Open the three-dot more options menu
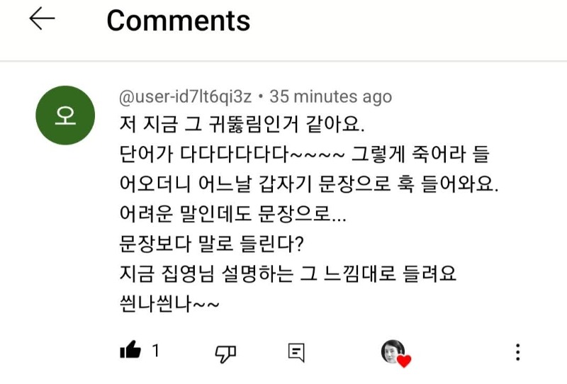 point(518,351)
